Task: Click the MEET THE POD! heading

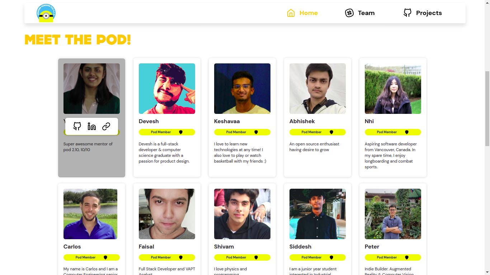Action: (78, 40)
